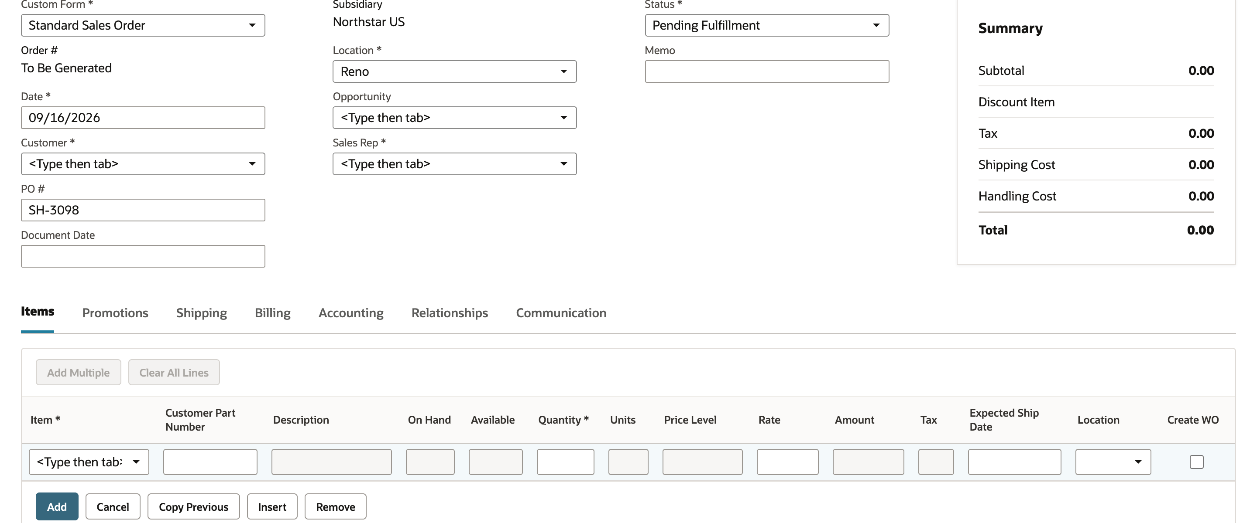Viewport: 1257px width, 523px height.
Task: Click the Price Level field in line row
Action: [x=702, y=462]
